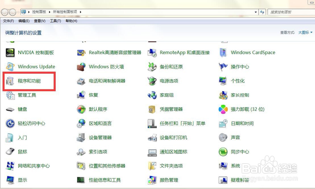Click the 所有控制面板项 breadcrumb segment
The image size is (315, 189).
[x=65, y=12]
